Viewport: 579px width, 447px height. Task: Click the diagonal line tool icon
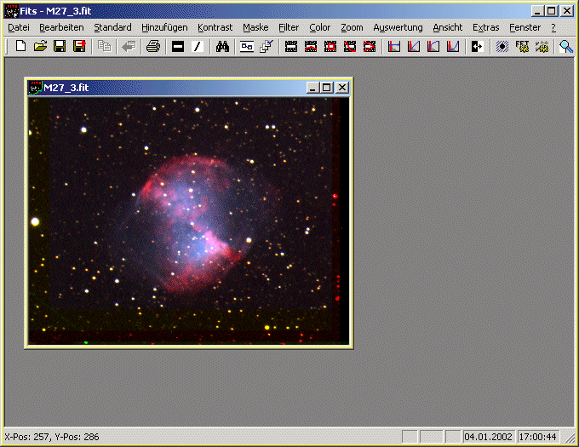click(x=198, y=46)
